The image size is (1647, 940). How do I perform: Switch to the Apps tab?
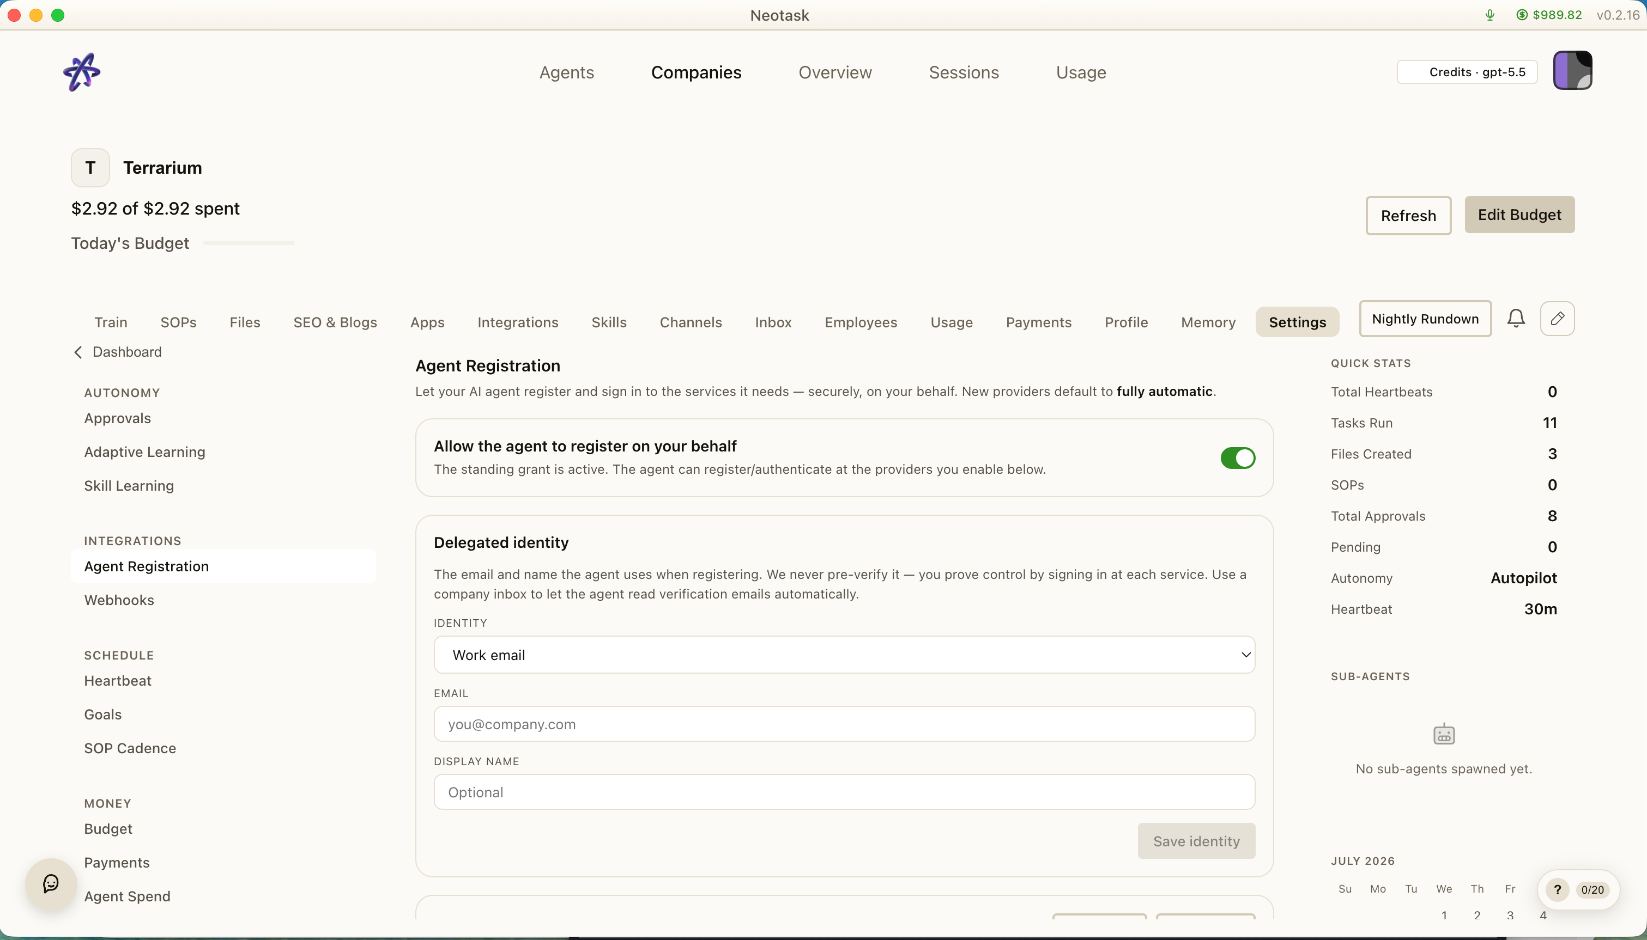(x=427, y=322)
